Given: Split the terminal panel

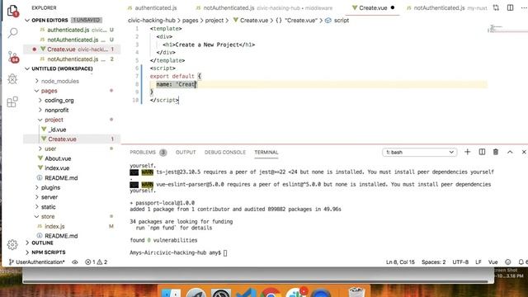Looking at the screenshot, I should [482, 152].
